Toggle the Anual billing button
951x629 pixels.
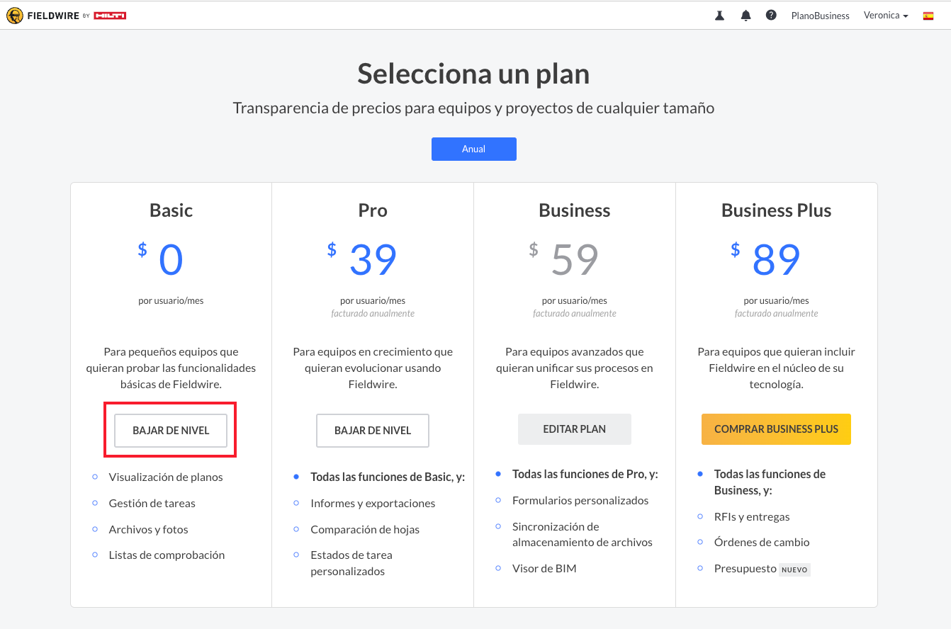[x=474, y=149]
